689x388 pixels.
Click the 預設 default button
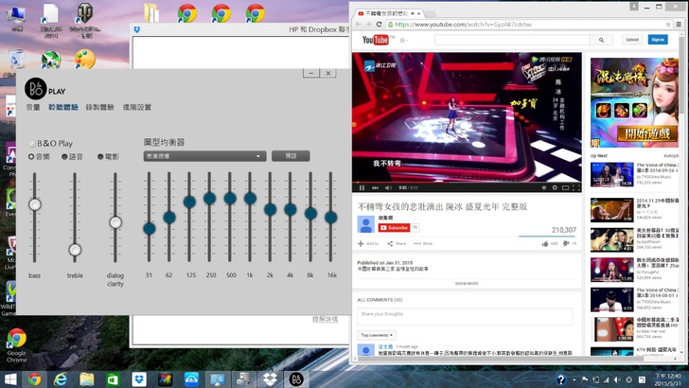pos(291,156)
